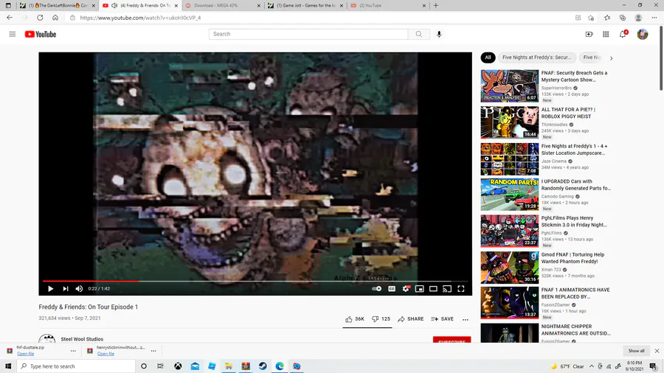664x373 pixels.
Task: Enable miniplayer mode
Action: pos(419,288)
